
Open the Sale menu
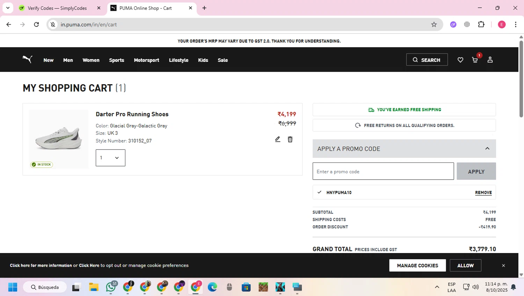click(223, 60)
